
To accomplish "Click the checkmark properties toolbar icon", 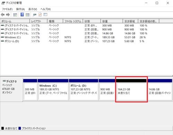I will [x=40, y=14].
